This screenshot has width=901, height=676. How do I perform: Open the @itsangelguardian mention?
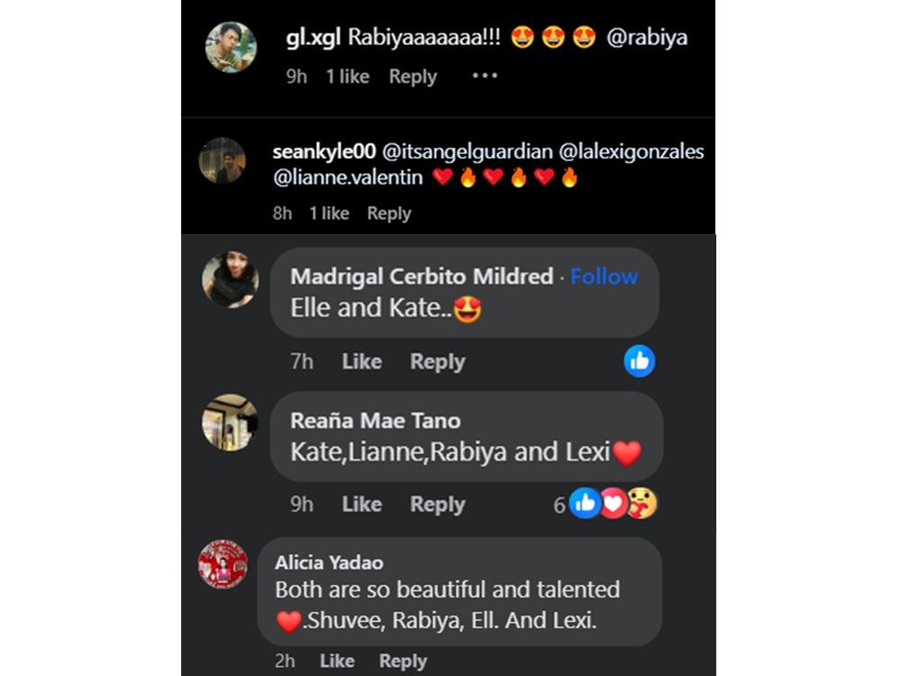(x=467, y=151)
